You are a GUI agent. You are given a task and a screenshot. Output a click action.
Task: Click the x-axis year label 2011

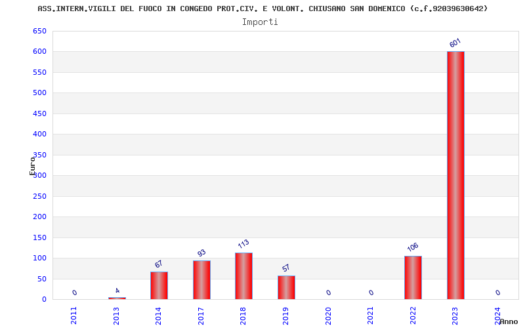pyautogui.click(x=74, y=316)
